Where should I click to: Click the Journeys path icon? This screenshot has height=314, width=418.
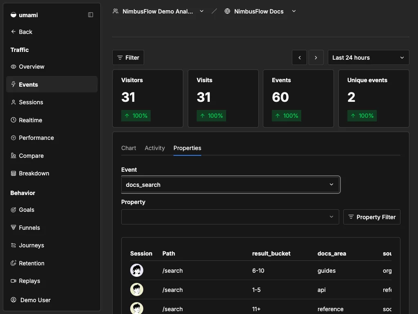click(13, 245)
